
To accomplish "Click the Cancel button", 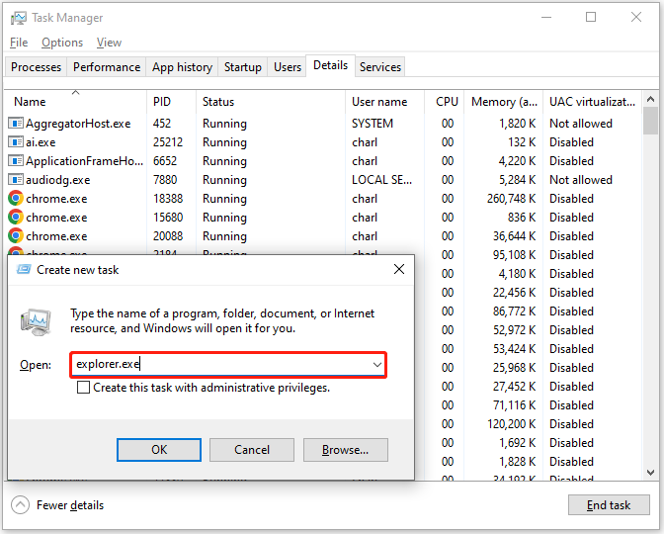I will [252, 450].
